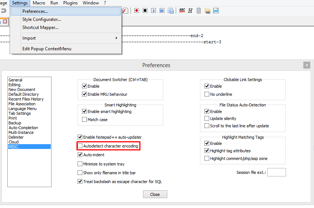Toggle Enable MRU behaviour checkbox
314x208 pixels.
84,94
